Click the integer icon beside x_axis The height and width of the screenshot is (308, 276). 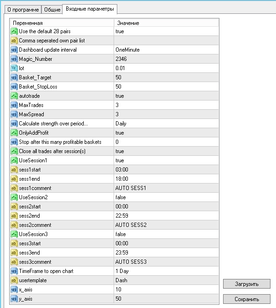(14, 290)
